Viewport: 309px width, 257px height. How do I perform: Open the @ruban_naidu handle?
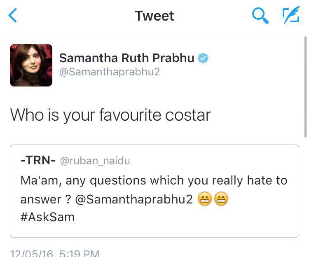click(x=95, y=161)
